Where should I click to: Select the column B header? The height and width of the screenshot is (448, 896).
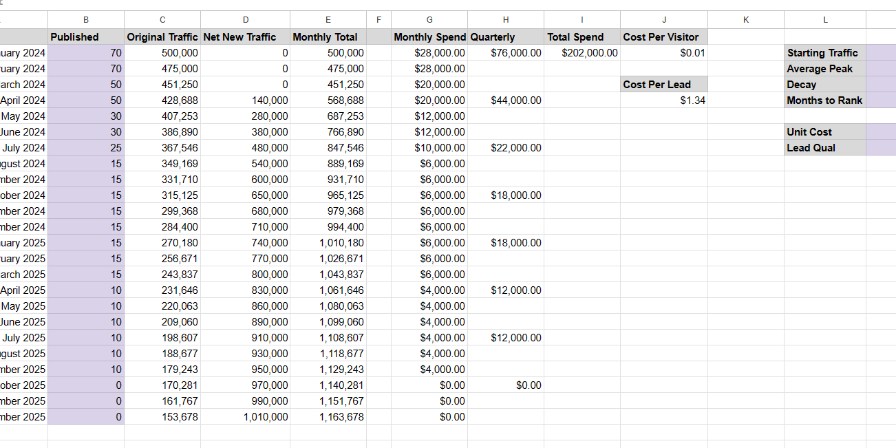(x=86, y=20)
